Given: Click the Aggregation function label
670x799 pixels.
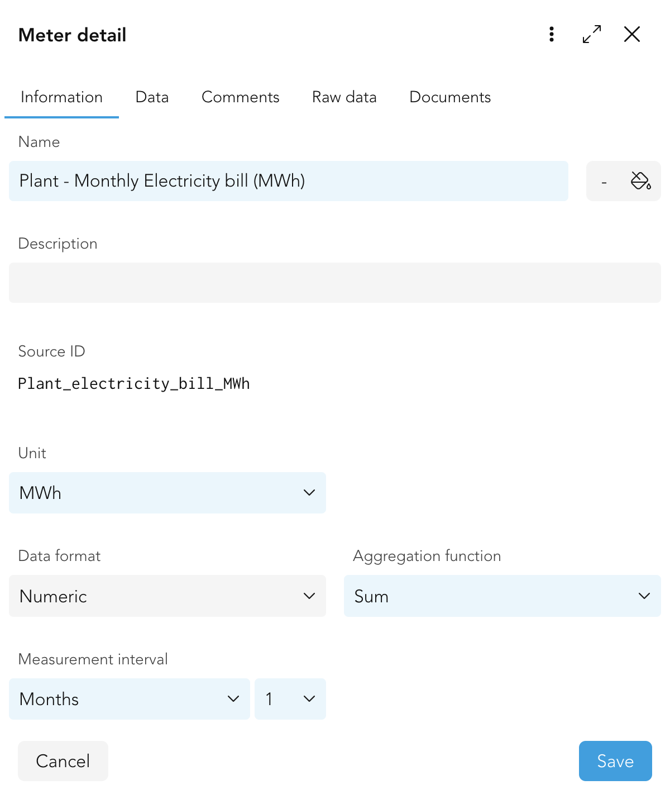Looking at the screenshot, I should tap(427, 556).
